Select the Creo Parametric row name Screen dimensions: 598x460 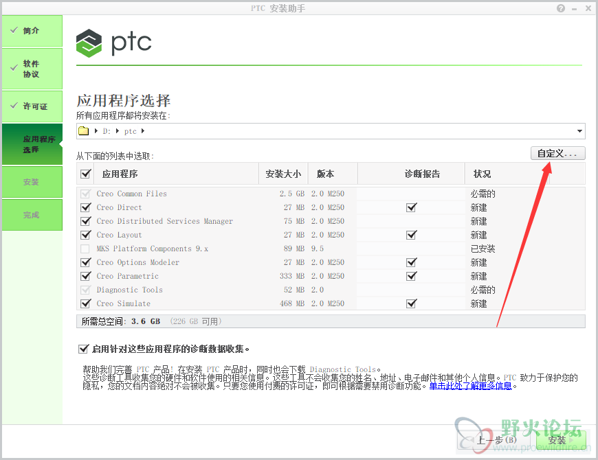127,276
